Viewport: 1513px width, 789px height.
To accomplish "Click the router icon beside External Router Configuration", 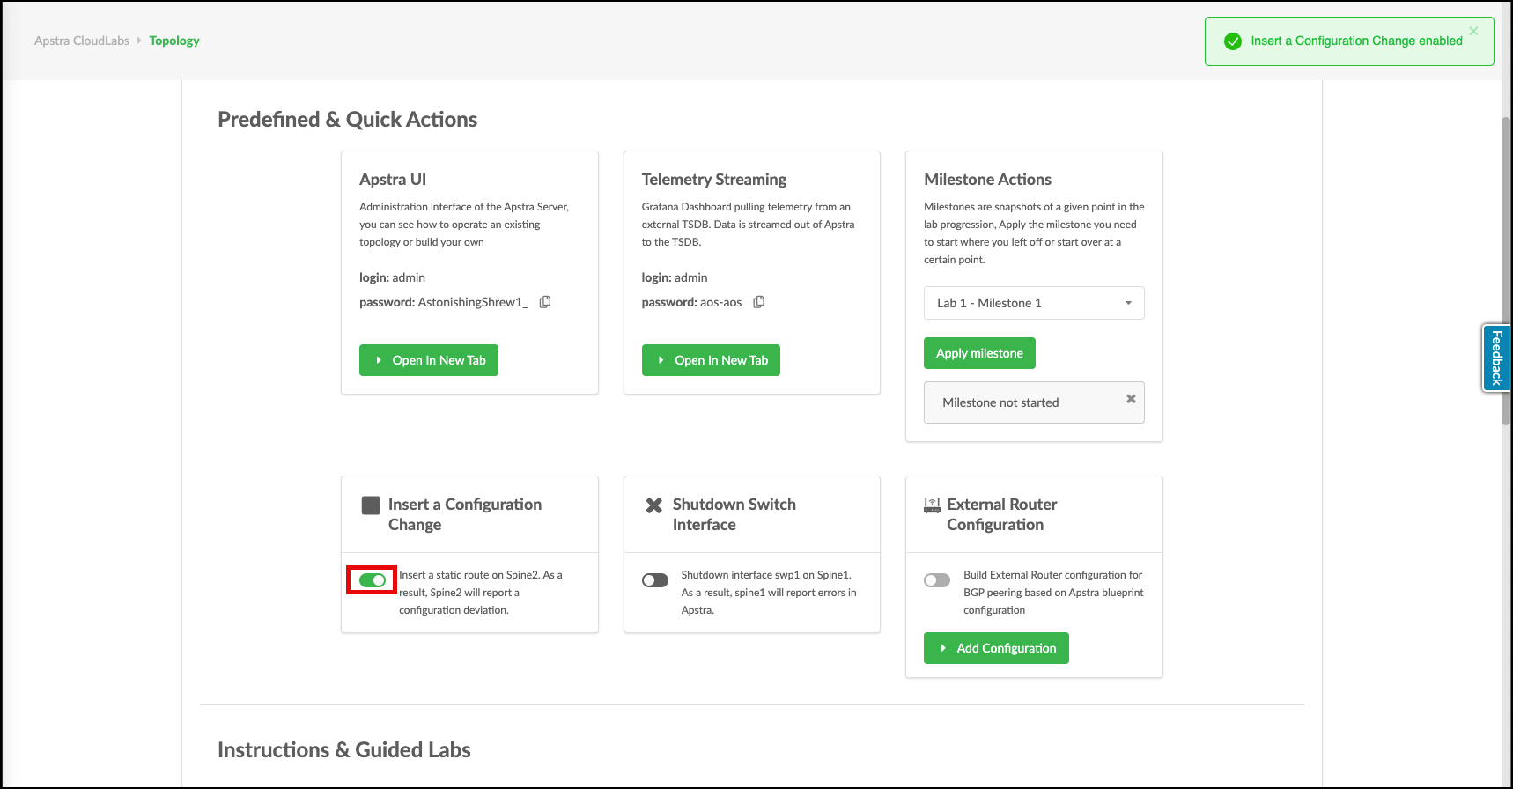I will coord(932,505).
